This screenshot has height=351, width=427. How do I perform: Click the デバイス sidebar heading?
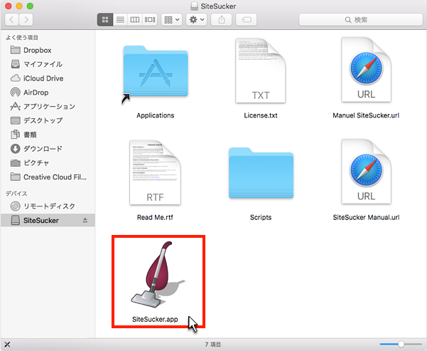[x=16, y=194]
